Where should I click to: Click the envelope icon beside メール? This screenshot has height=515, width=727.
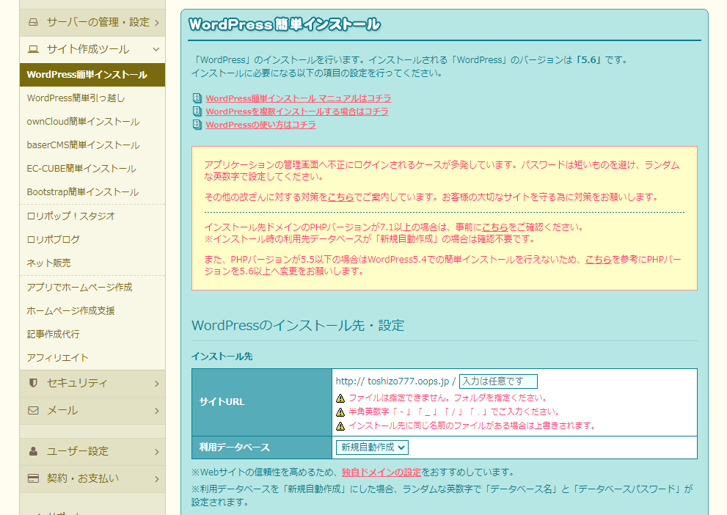pos(33,411)
